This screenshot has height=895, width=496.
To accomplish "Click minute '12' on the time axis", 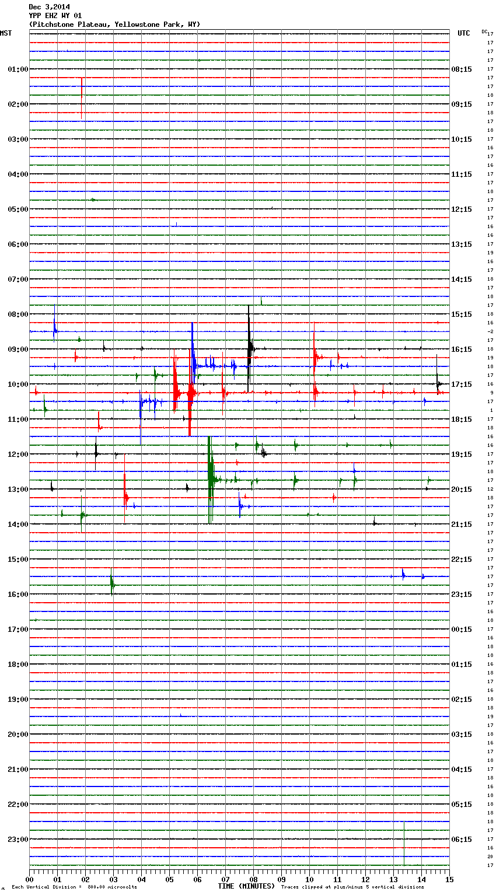I will [365, 879].
